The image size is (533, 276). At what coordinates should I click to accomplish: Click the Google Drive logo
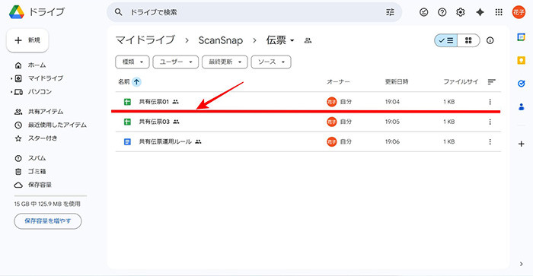tap(16, 12)
